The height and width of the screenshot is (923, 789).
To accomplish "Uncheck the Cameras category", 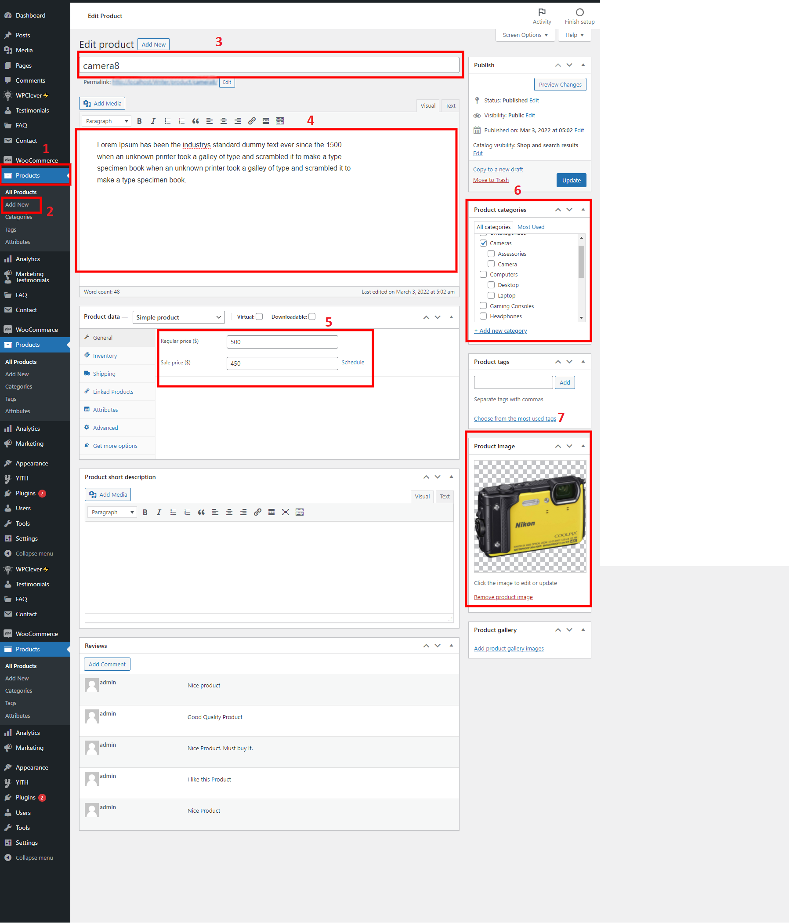I will click(483, 243).
